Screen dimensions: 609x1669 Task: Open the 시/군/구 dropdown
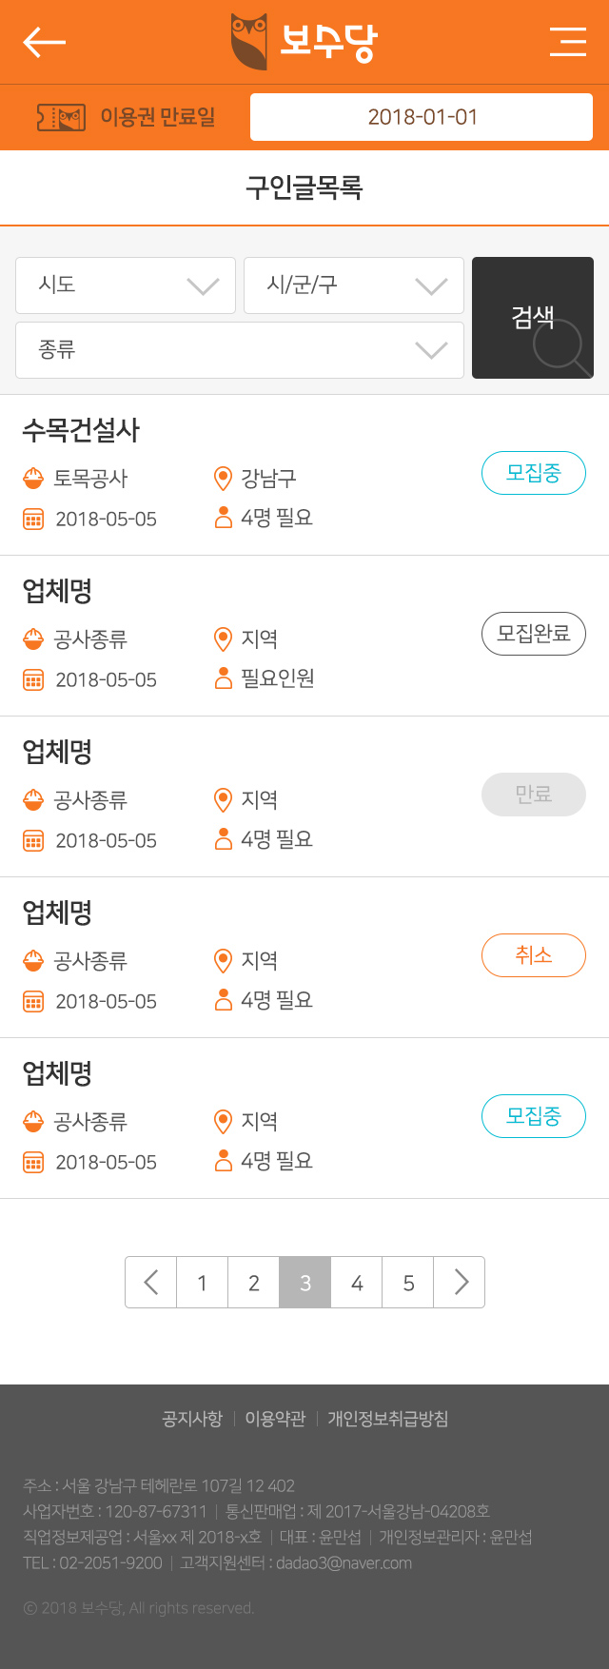(x=354, y=285)
